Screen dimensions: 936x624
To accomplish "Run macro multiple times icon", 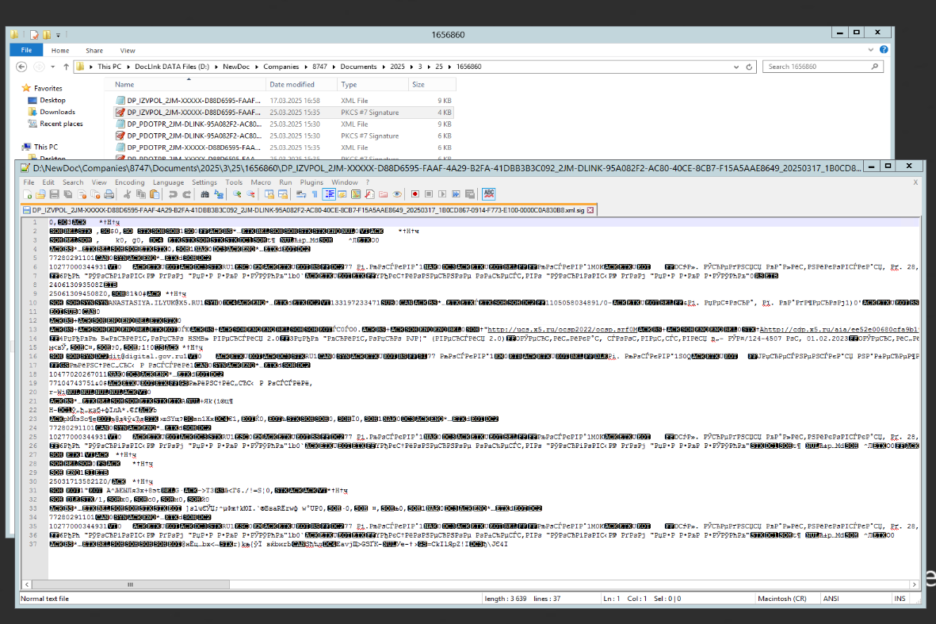I will click(x=456, y=194).
